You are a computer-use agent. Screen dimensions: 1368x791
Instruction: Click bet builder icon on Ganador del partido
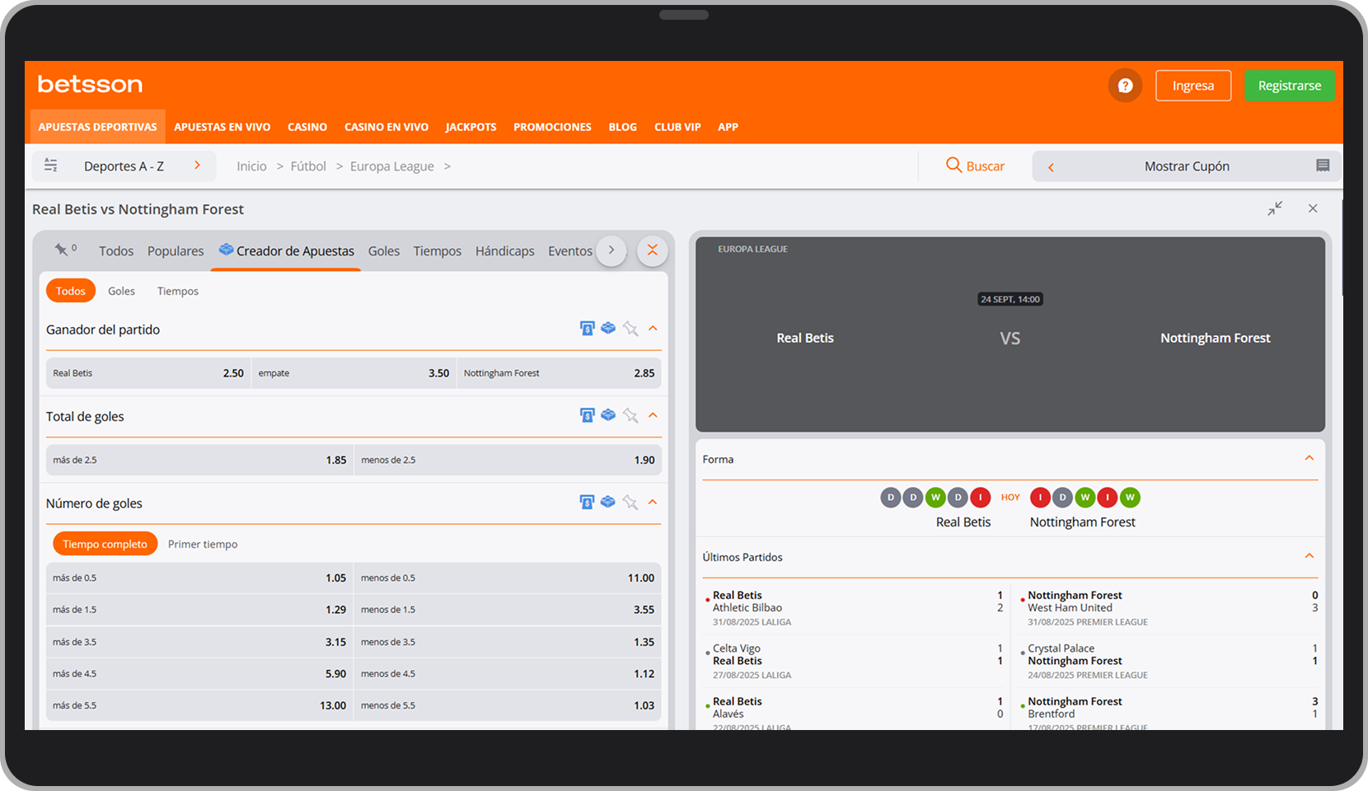point(608,328)
